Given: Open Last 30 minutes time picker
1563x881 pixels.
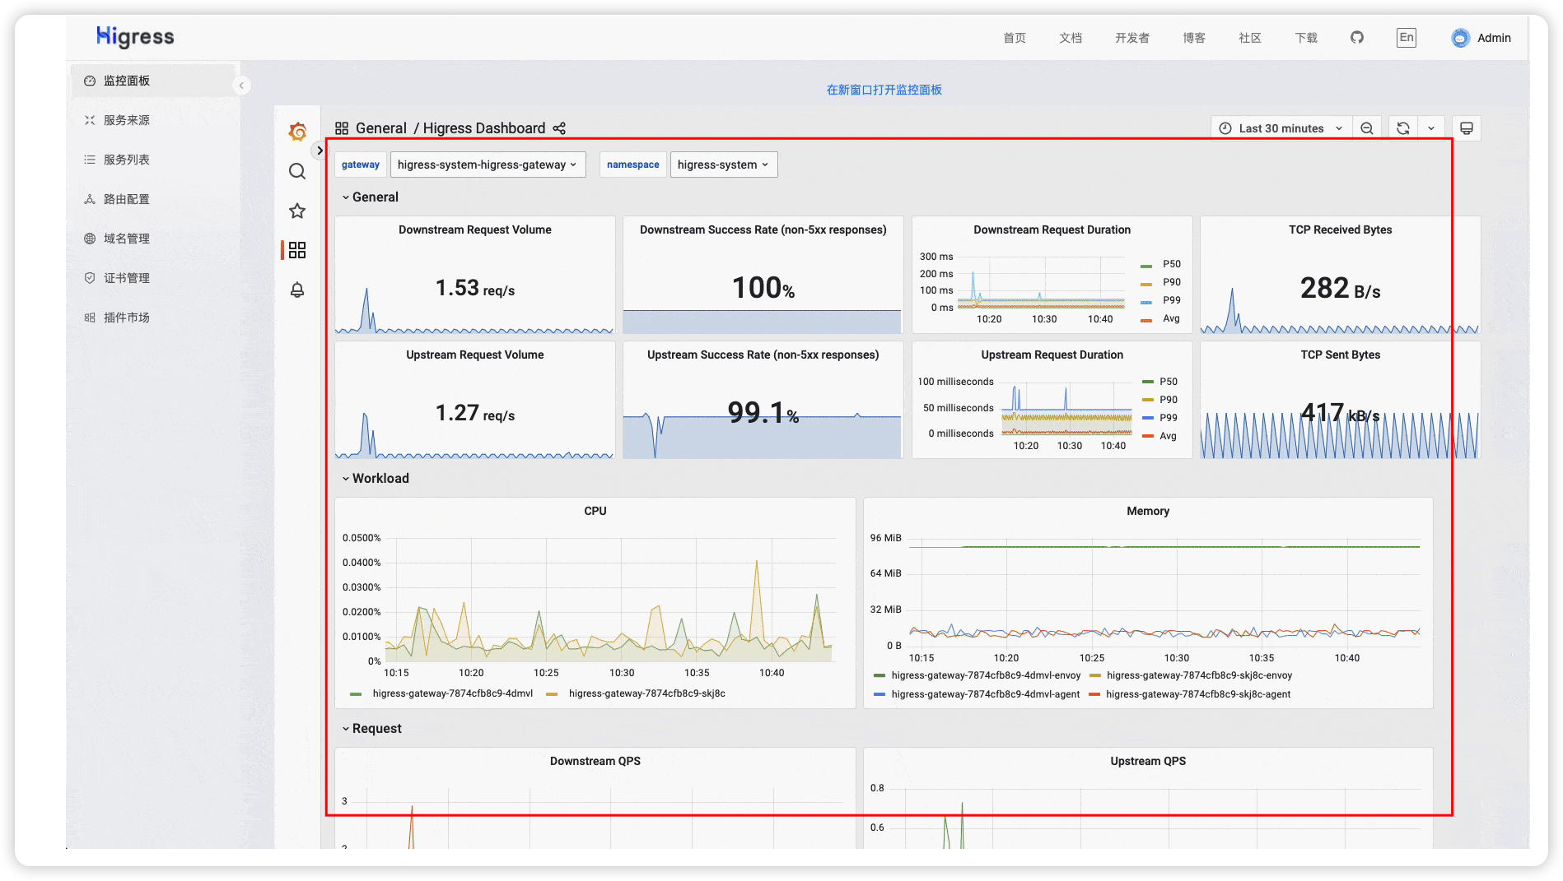Looking at the screenshot, I should (x=1281, y=128).
